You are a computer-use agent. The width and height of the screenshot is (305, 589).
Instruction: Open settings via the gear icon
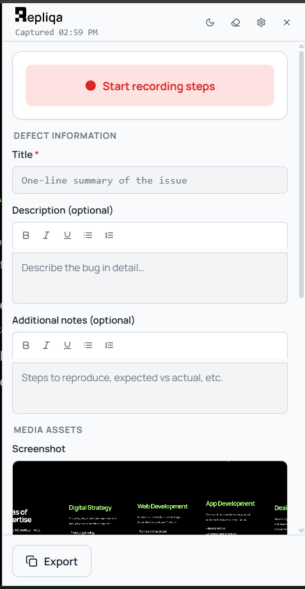[261, 22]
